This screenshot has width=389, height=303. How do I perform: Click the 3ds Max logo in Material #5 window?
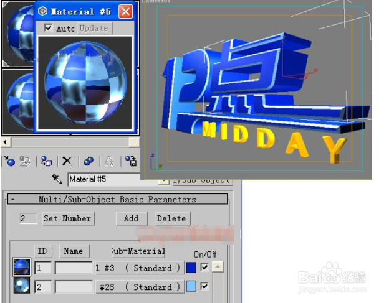click(42, 11)
